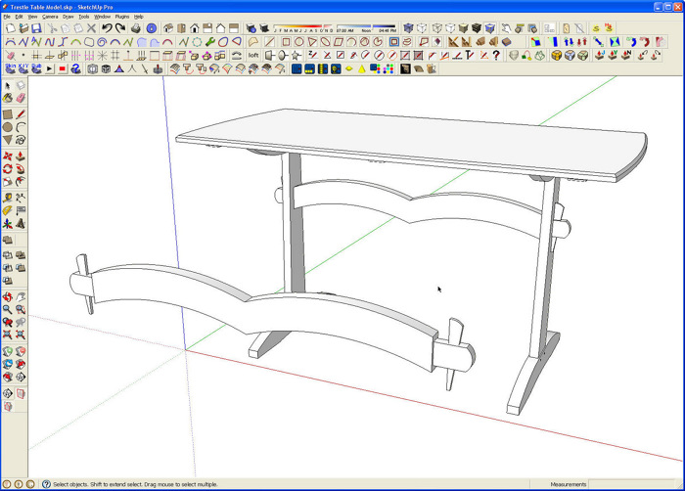Screen dimensions: 685x491
Task: Select the Tape Measure tool
Action: (x=8, y=198)
